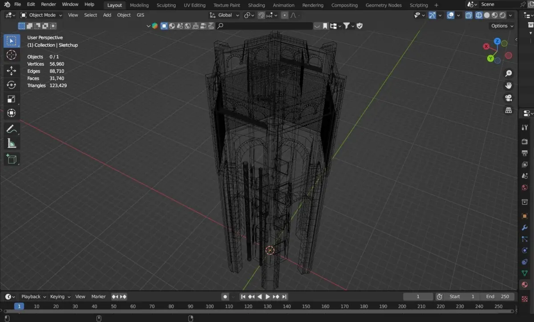Open the GIS menu in viewport header
This screenshot has height=322, width=534.
point(140,15)
